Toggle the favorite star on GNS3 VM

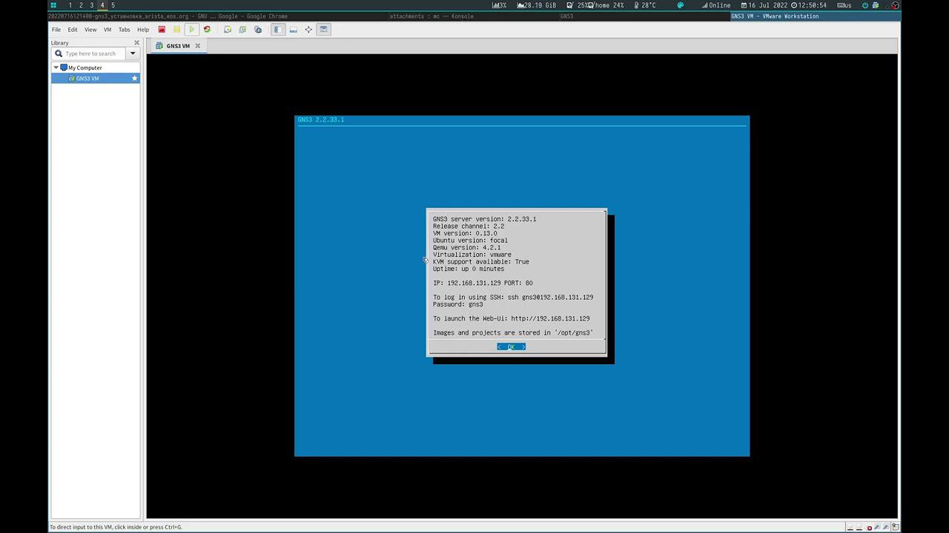(135, 78)
